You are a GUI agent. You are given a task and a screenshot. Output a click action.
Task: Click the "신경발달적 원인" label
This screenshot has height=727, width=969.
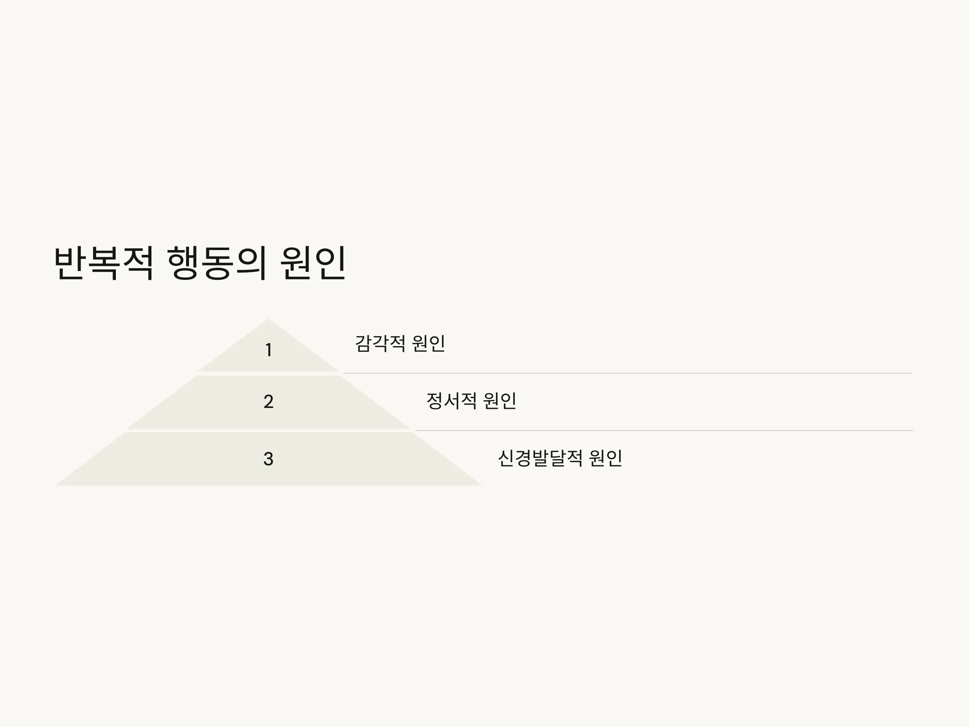[560, 458]
